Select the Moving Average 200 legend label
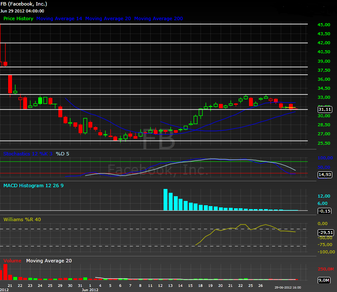This screenshot has height=292, width=337. [158, 18]
